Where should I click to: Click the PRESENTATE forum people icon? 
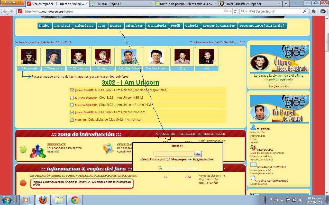[x=38, y=151]
